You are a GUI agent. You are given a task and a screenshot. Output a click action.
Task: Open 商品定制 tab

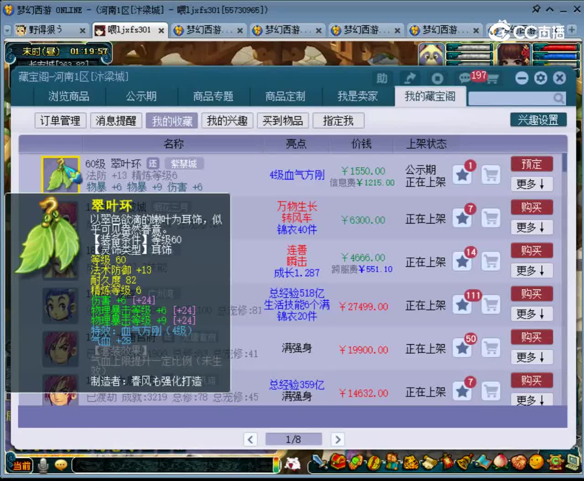tap(285, 96)
